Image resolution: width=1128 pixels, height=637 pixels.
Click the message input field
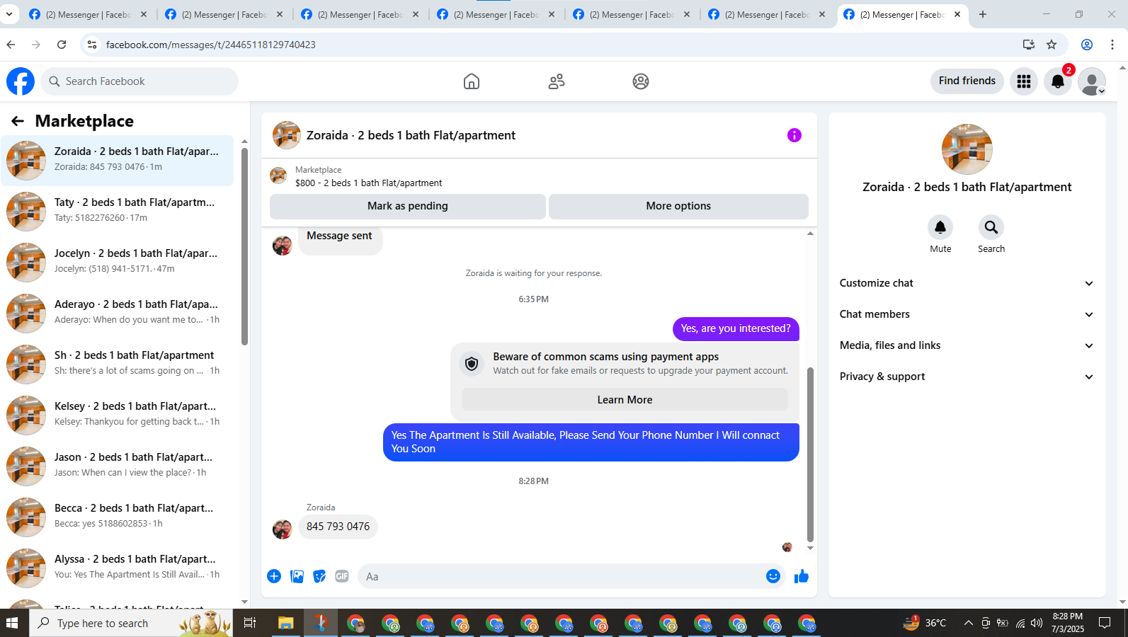click(x=559, y=576)
